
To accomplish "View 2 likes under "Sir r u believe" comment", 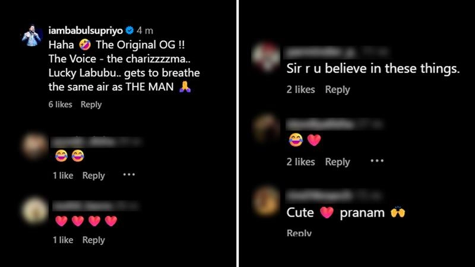I will (x=300, y=90).
